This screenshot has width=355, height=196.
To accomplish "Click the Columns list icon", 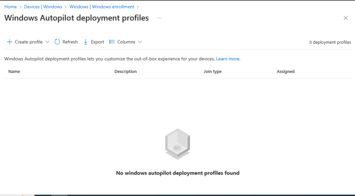I will click(x=112, y=42).
